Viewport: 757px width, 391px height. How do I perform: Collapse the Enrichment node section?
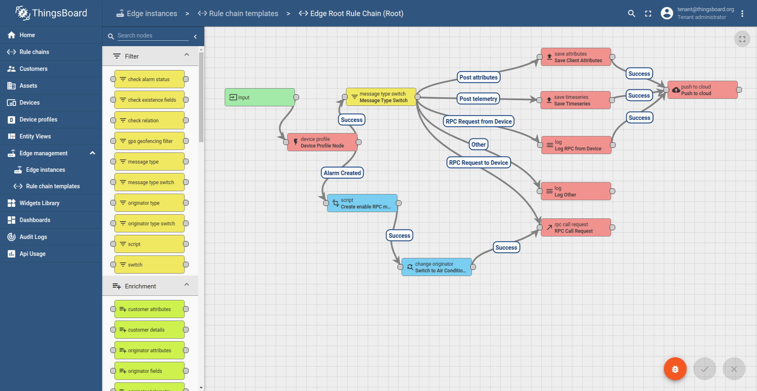[x=187, y=285]
